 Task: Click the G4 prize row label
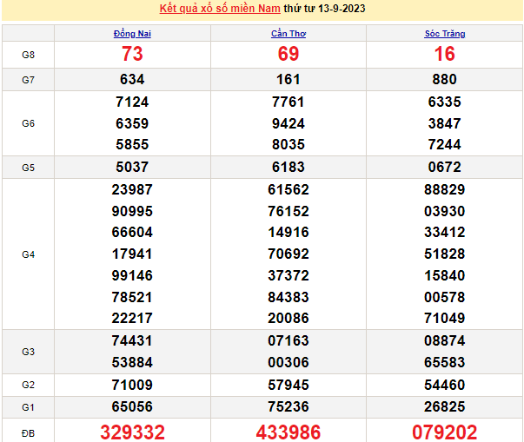[28, 254]
